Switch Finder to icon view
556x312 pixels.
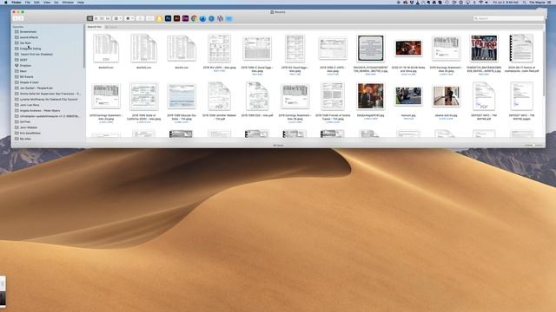click(90, 18)
